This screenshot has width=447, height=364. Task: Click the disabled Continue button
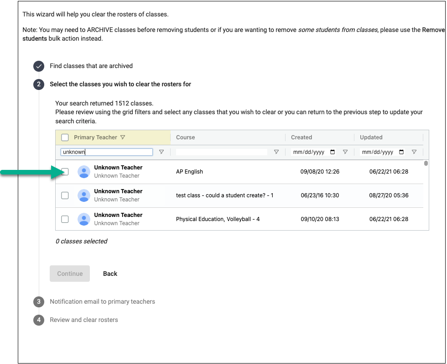70,274
